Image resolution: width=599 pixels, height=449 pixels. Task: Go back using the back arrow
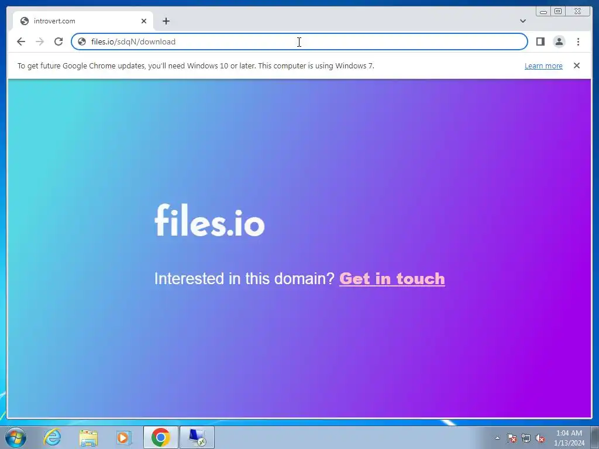(21, 42)
